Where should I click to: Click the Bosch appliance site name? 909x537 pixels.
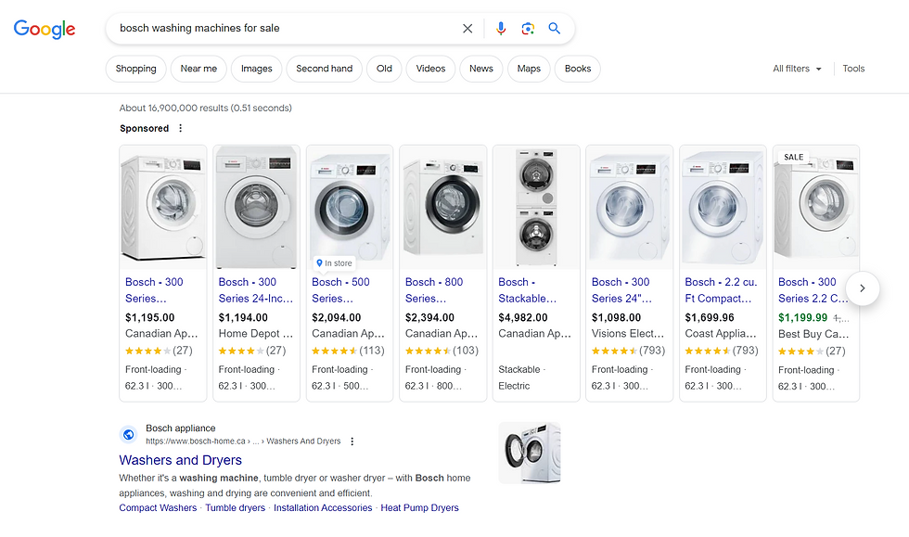pos(180,428)
